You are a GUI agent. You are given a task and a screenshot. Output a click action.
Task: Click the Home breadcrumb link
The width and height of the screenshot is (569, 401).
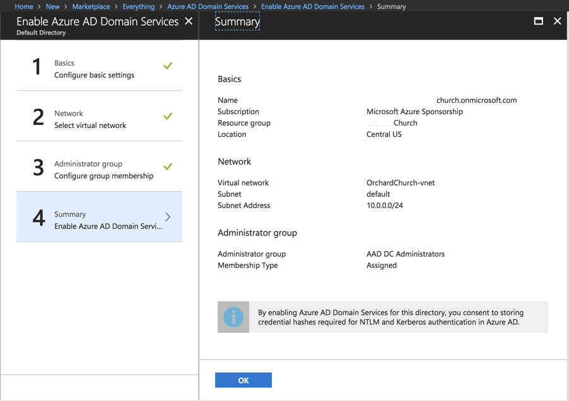[x=24, y=6]
